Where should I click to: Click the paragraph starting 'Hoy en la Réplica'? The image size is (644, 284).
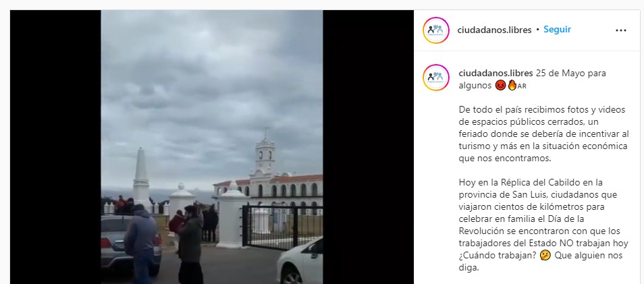tap(543, 225)
